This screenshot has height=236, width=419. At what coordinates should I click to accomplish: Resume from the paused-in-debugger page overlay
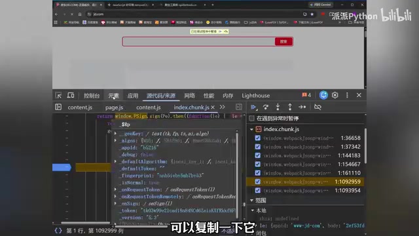[x=220, y=31]
